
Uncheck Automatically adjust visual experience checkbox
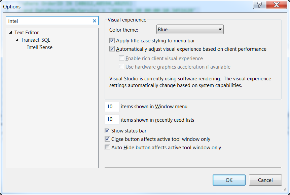click(112, 49)
